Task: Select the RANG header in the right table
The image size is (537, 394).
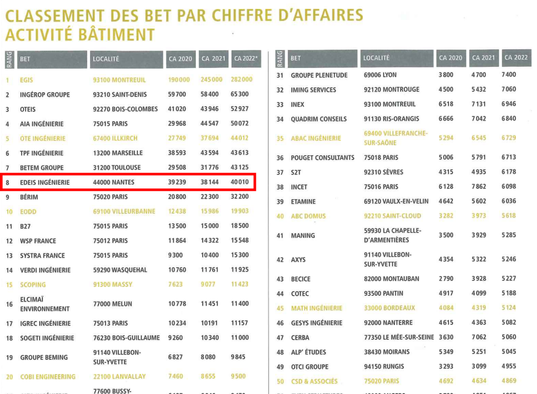Action: [280, 59]
